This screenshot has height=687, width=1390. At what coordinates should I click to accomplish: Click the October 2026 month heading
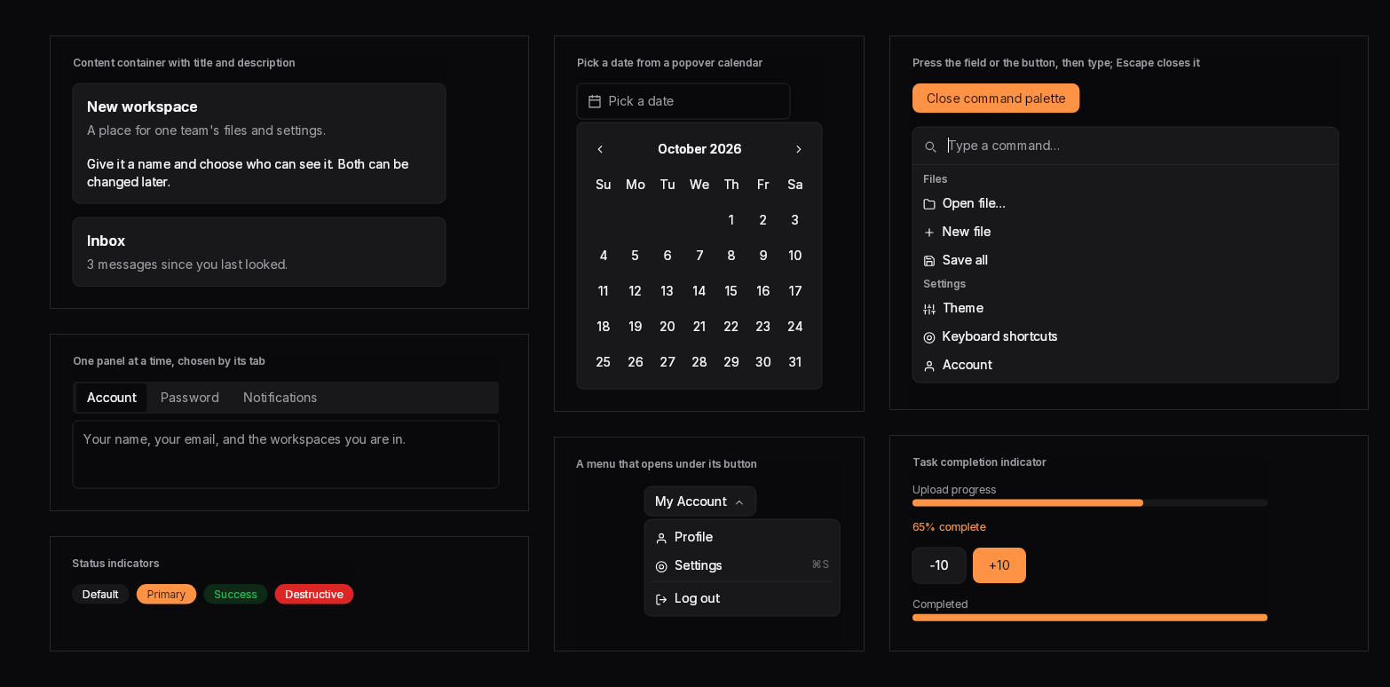(699, 149)
